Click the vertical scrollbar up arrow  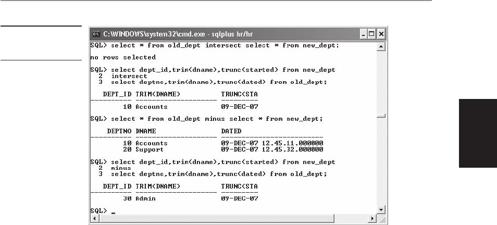click(x=381, y=46)
